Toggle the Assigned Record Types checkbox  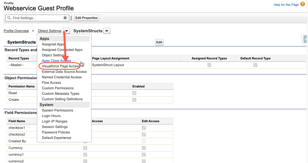(x=209, y=65)
